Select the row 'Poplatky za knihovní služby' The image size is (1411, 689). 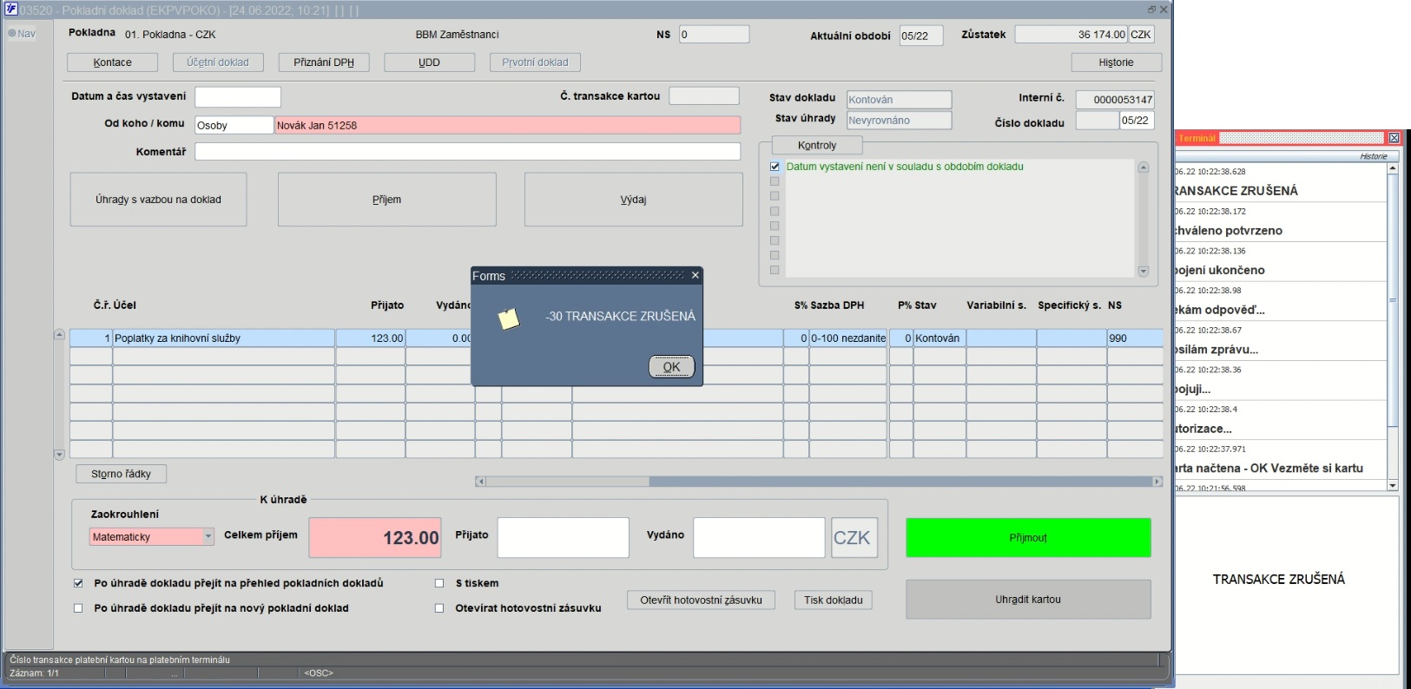(x=223, y=338)
